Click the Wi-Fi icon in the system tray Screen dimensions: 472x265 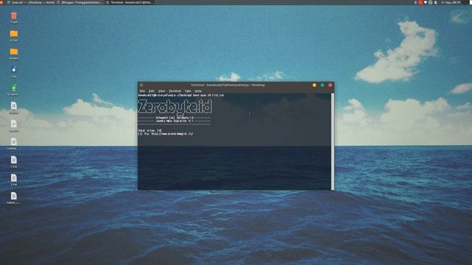coord(426,2)
